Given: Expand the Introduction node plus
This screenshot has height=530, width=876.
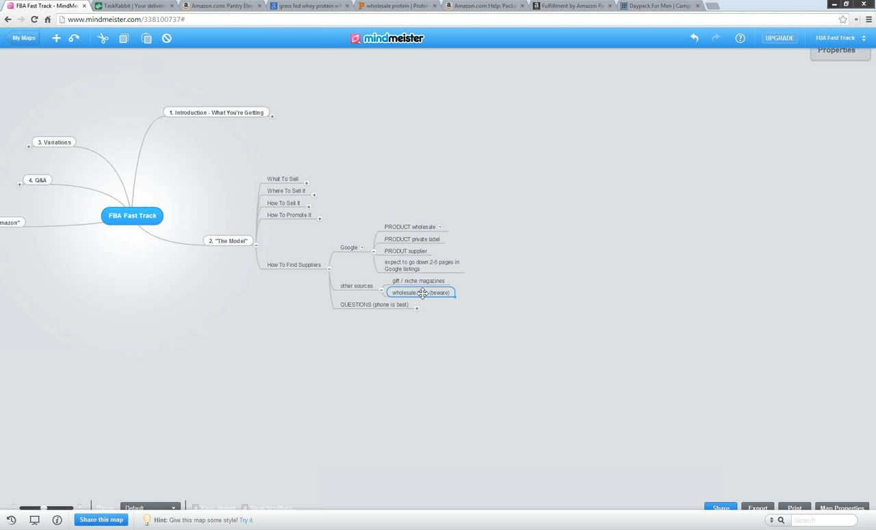Looking at the screenshot, I should [272, 116].
